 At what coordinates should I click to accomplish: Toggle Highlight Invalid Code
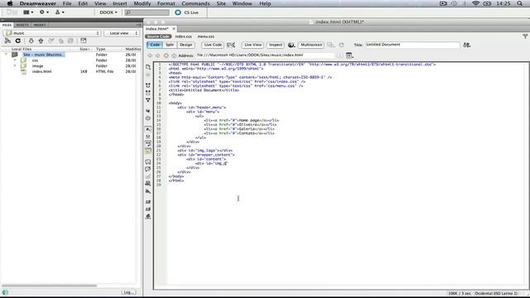148,137
